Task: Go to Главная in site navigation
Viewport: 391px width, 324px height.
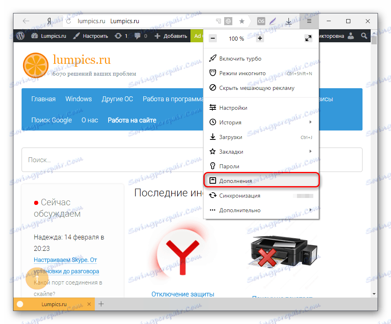Action: click(x=44, y=99)
